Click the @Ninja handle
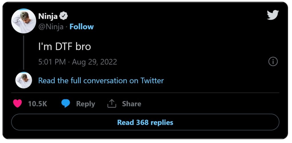This screenshot has height=143, width=292. pyautogui.click(x=51, y=27)
